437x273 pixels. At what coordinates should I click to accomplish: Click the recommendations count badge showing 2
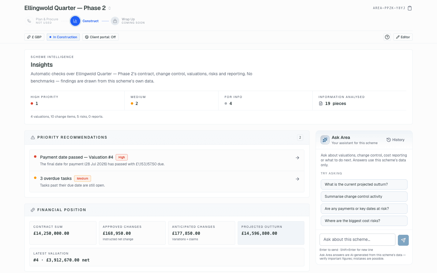coord(300,137)
